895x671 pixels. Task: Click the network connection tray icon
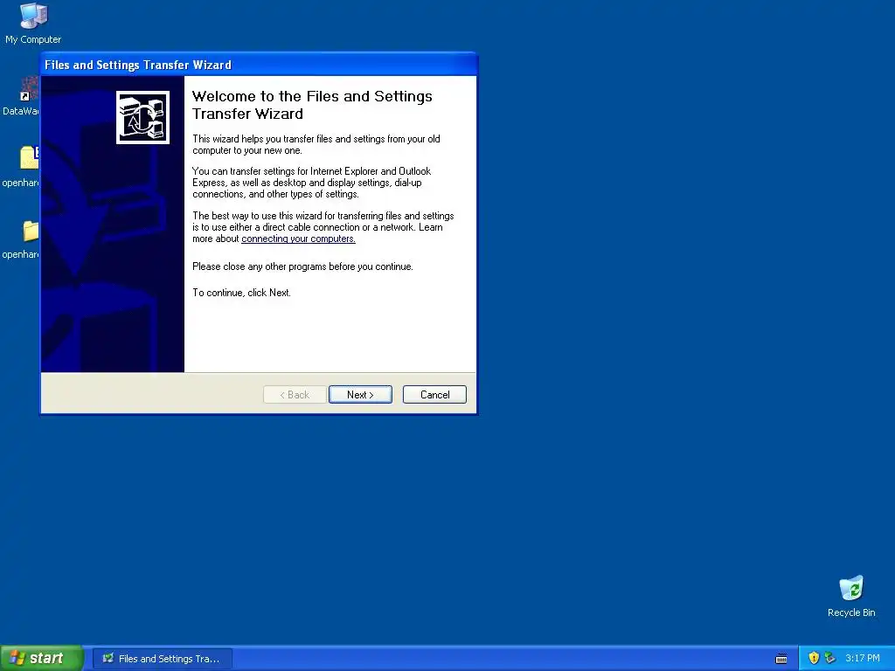(x=830, y=658)
